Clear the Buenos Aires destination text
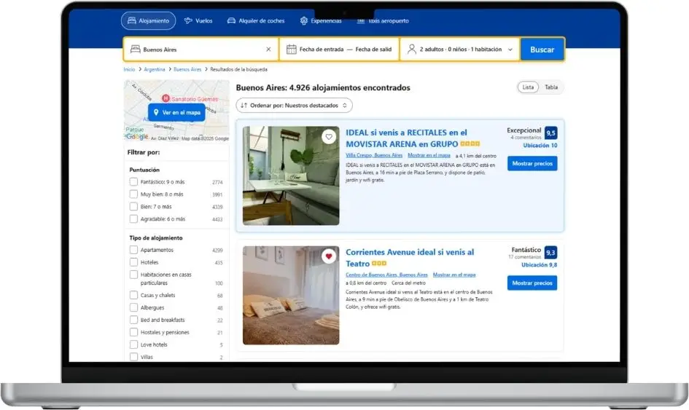The height and width of the screenshot is (410, 689). pos(268,50)
